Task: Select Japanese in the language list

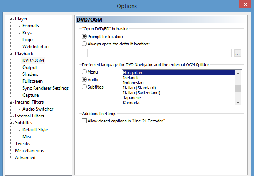Action: (x=133, y=98)
